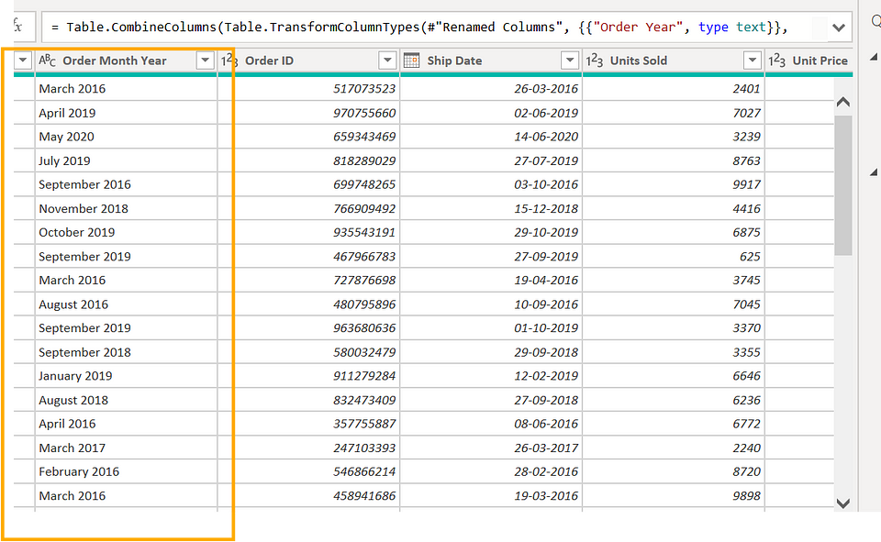Select cell 'January 2019'

tap(127, 376)
